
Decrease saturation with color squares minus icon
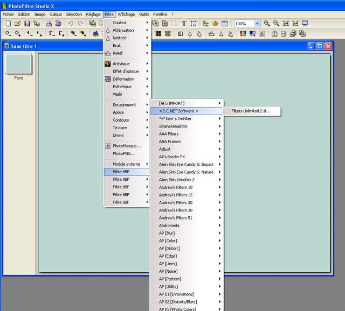[x=73, y=33]
